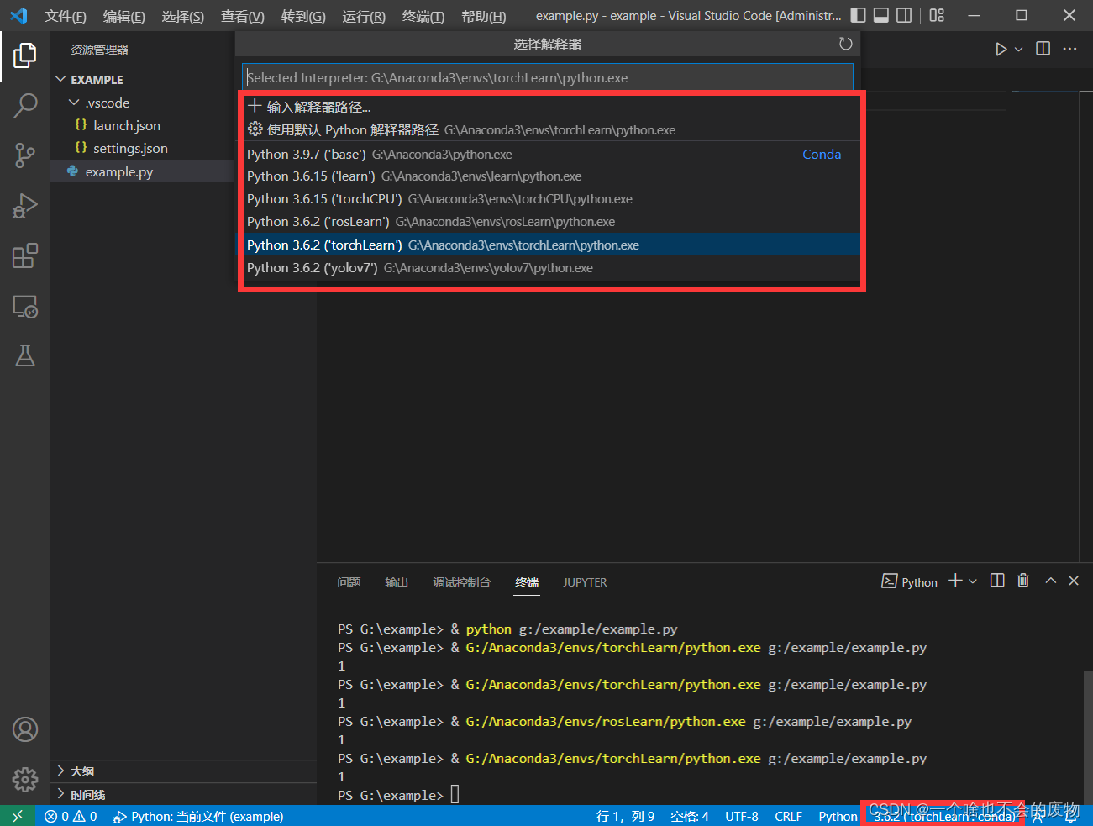1093x826 pixels.
Task: Open the 运行(R) menu
Action: pos(364,16)
